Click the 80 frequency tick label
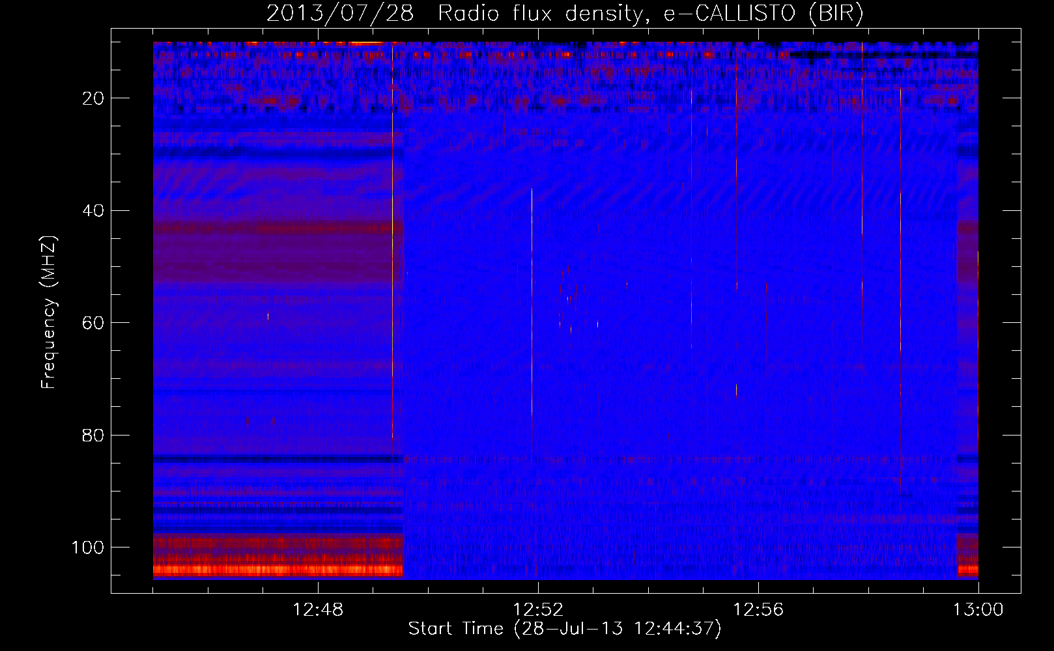 [x=94, y=435]
